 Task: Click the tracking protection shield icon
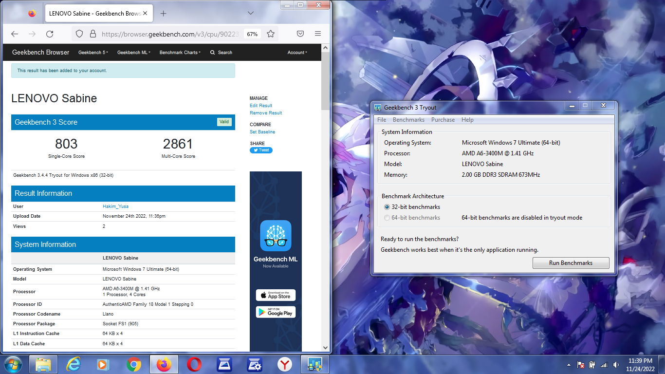point(79,34)
